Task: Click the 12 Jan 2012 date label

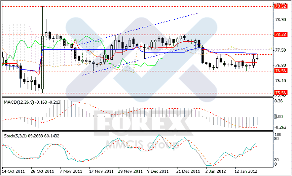Action: (246, 172)
